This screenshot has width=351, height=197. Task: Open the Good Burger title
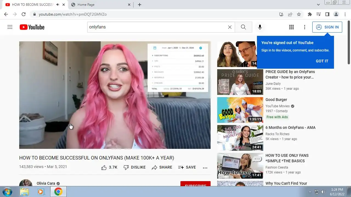click(276, 100)
